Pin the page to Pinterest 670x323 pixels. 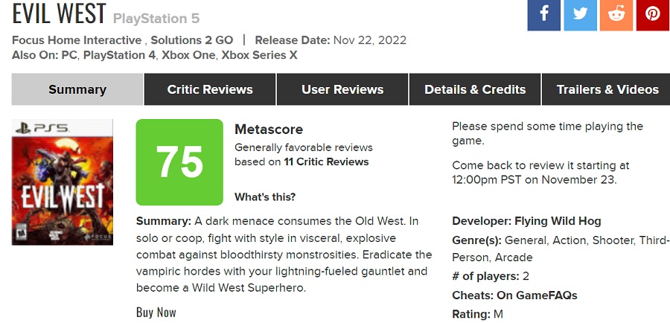[x=652, y=15]
